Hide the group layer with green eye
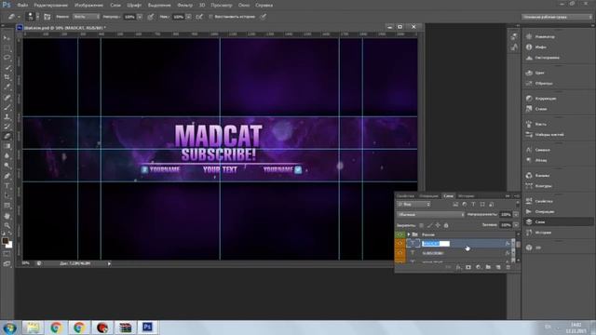This screenshot has width=596, height=335. [400, 234]
